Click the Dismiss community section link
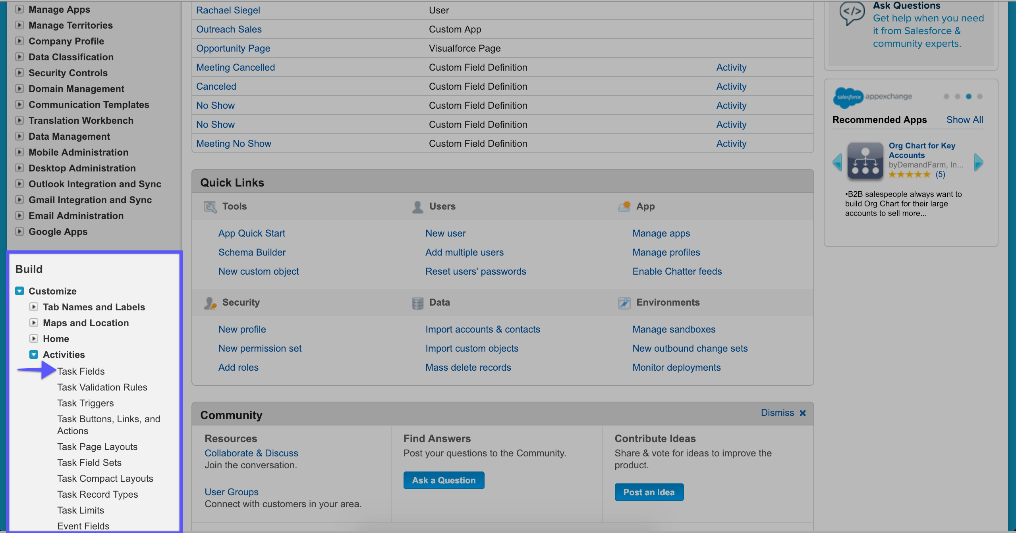Screen dimensions: 1016x533 click(x=782, y=413)
